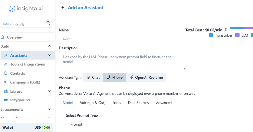Expand the Library submenu chevron
The width and height of the screenshot is (253, 132).
(x=49, y=91)
